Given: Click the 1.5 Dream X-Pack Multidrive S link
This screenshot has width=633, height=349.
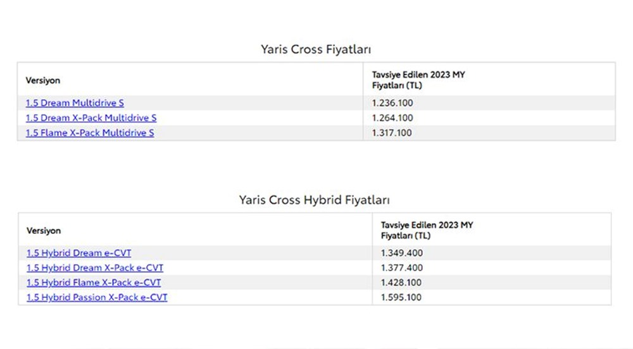Looking at the screenshot, I should (x=91, y=118).
